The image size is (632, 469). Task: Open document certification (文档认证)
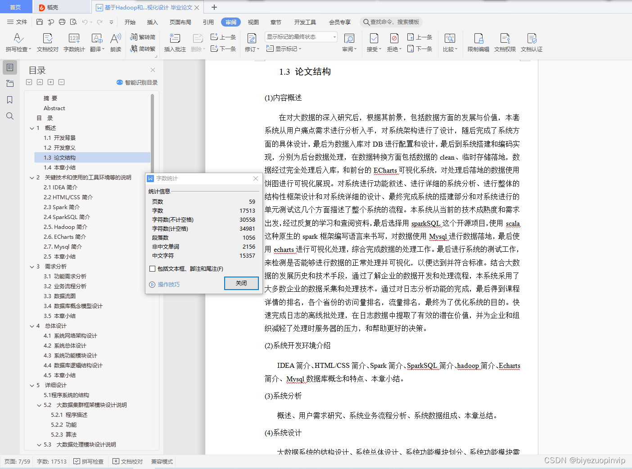(x=532, y=43)
